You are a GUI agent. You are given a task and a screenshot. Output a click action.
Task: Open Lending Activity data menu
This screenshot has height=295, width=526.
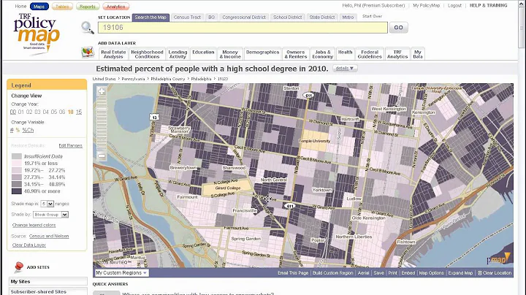click(178, 54)
